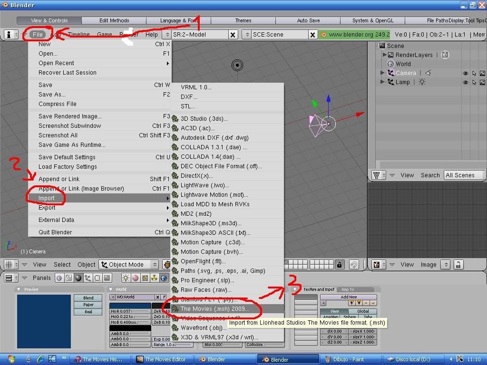
Task: Toggle Camera visibility eye in outliner
Action: point(465,73)
